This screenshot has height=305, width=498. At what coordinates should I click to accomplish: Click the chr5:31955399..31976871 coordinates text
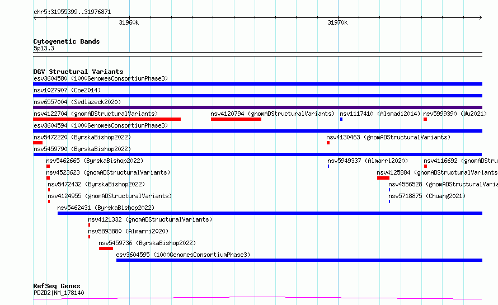(72, 12)
